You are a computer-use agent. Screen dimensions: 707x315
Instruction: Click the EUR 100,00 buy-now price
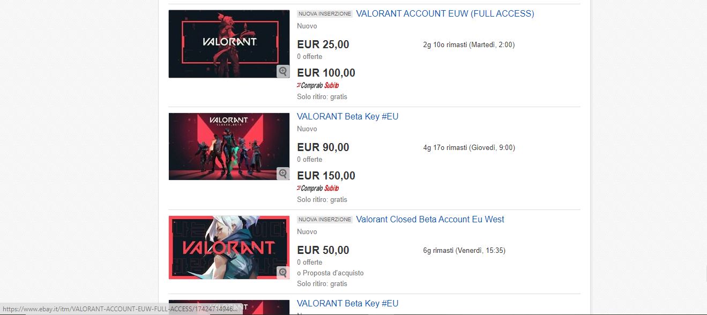[326, 73]
